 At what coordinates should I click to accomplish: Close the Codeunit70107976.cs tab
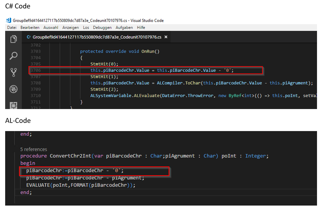[166, 37]
